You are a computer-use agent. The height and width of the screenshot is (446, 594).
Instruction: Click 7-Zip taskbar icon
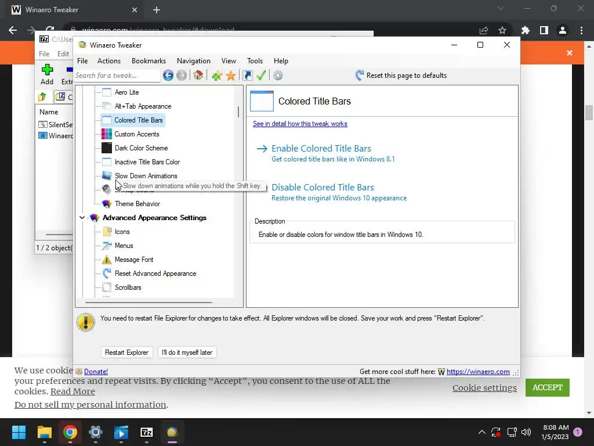tap(147, 432)
